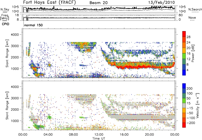Click the velocity colorbar '-15' label
This screenshot has height=140, width=202.
[x=190, y=108]
